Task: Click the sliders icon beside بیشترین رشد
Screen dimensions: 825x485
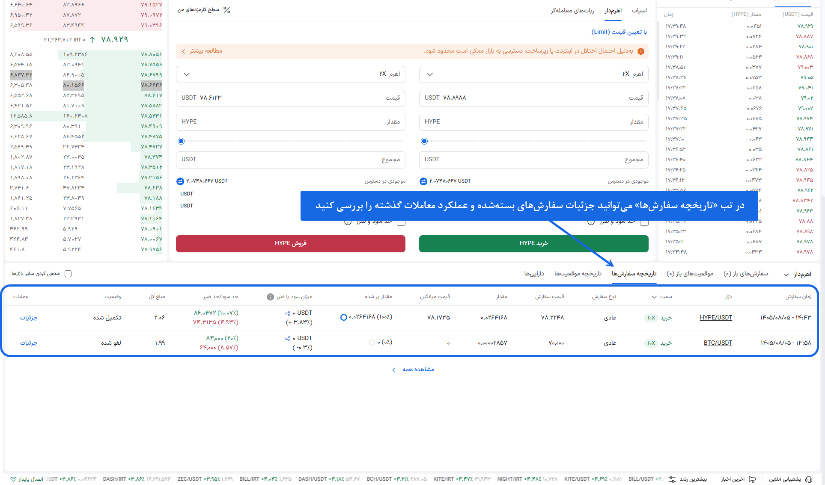Action: [672, 479]
